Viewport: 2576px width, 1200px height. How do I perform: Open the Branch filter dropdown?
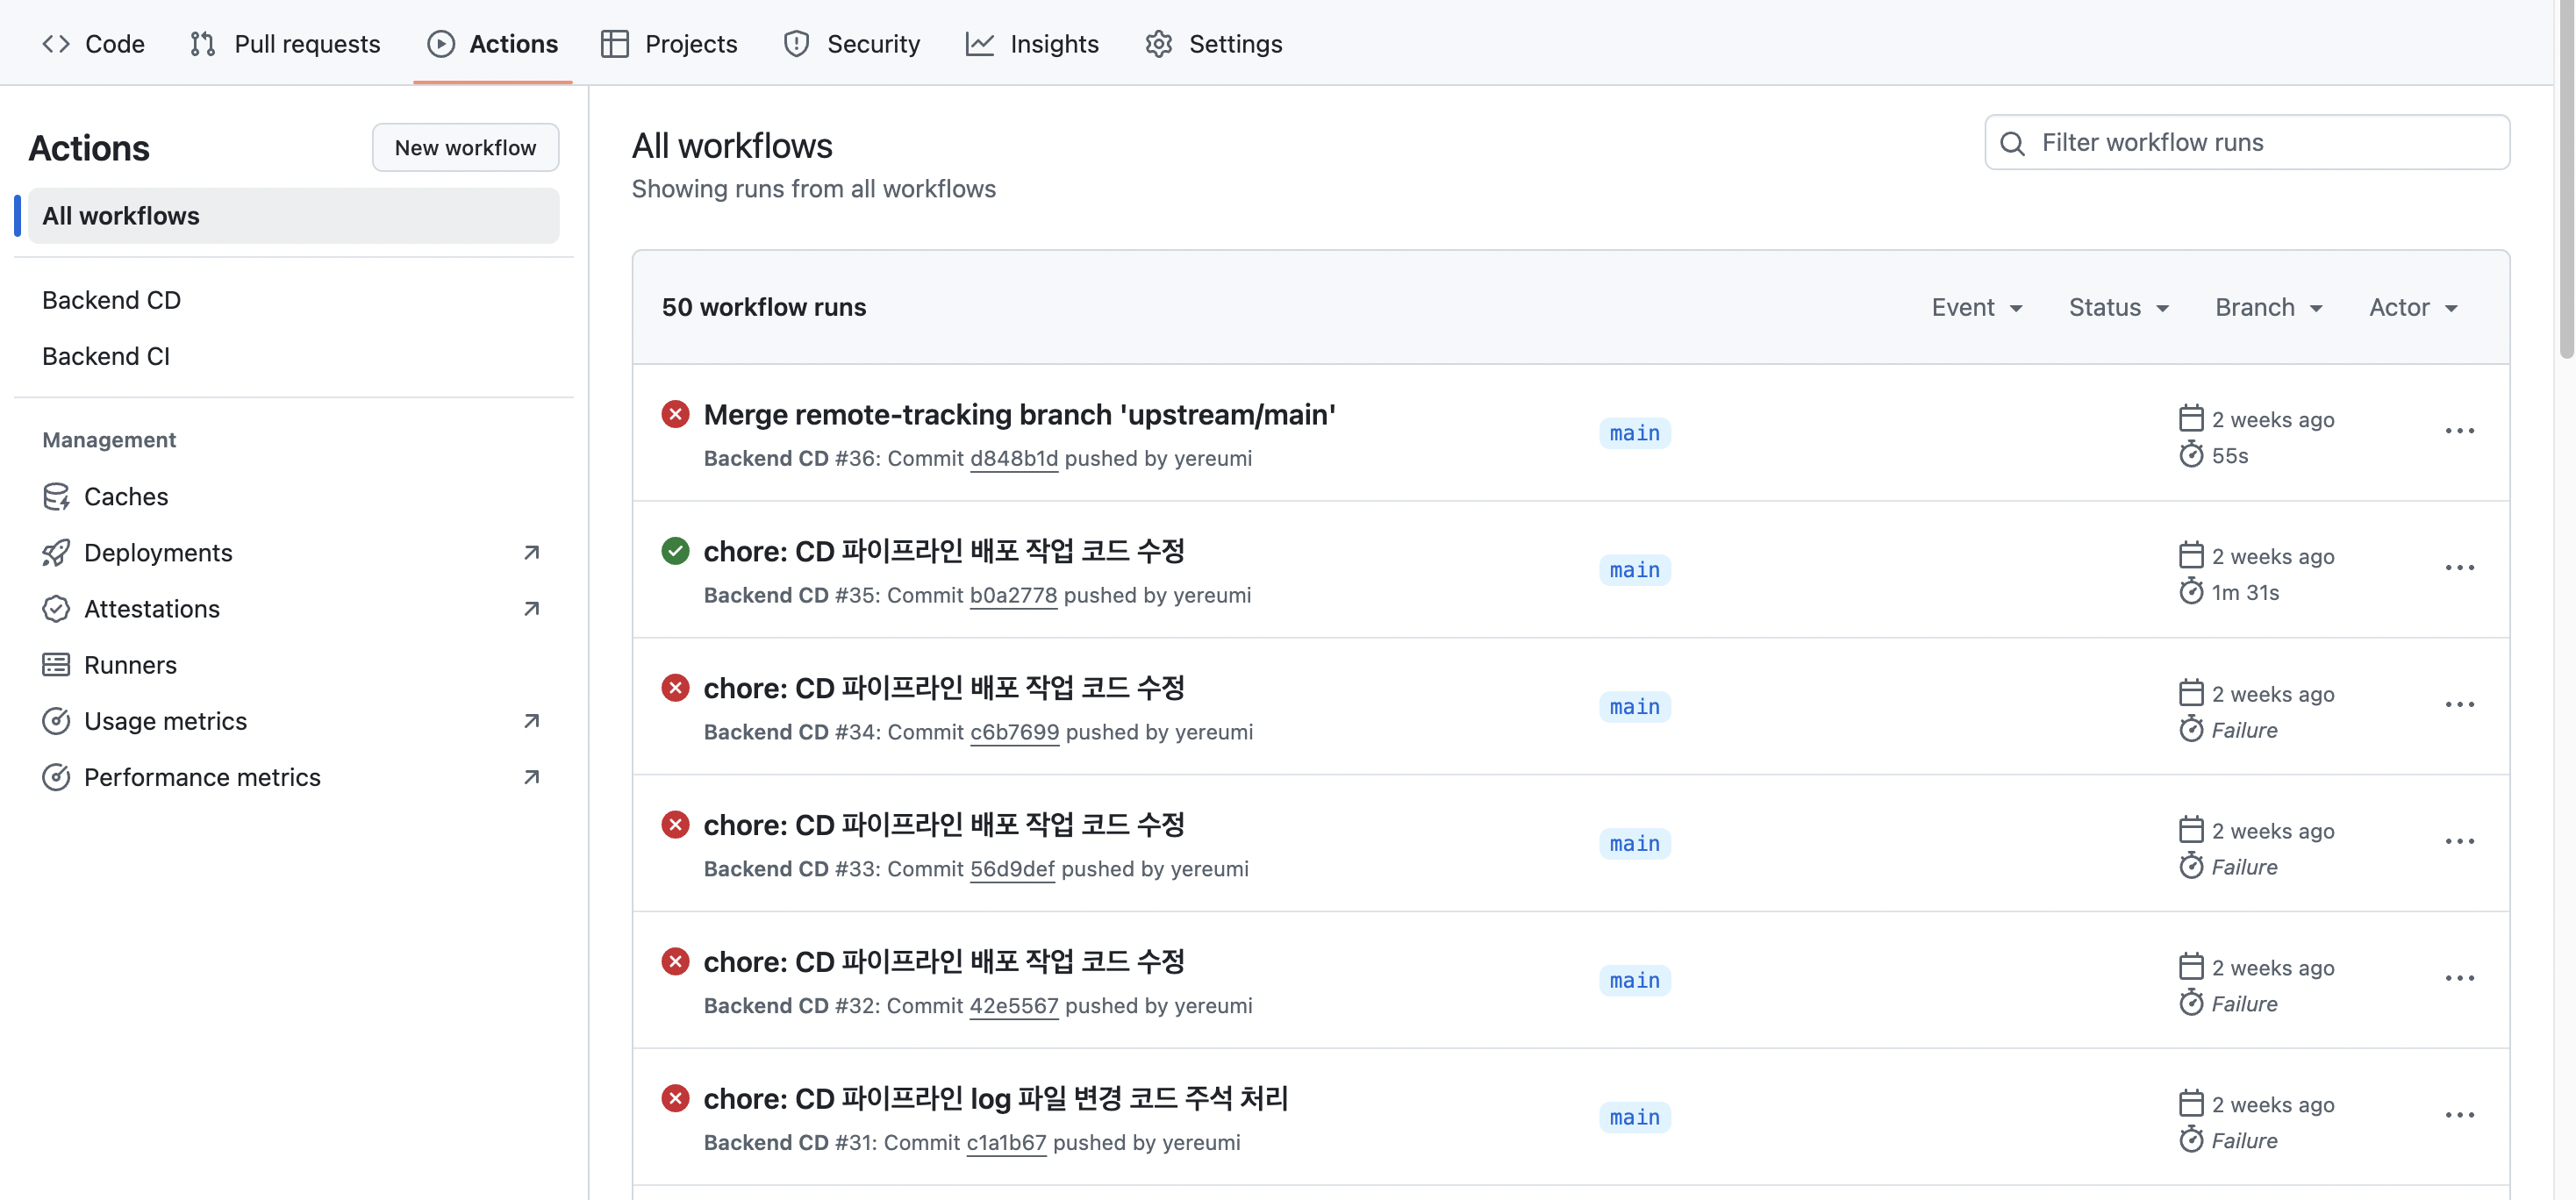click(x=2268, y=307)
